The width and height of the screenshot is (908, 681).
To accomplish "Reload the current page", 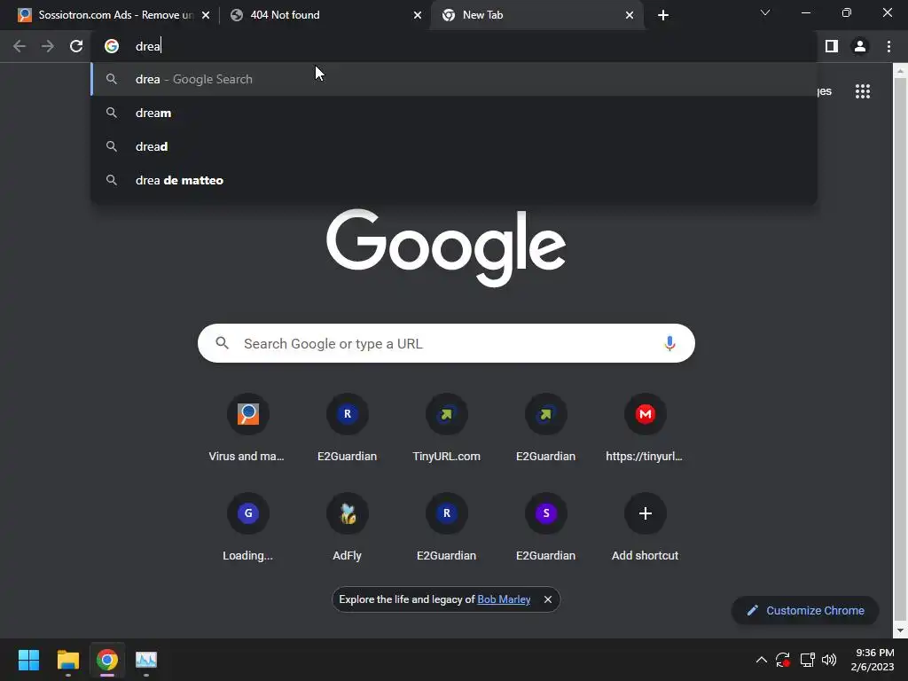I will pyautogui.click(x=76, y=46).
